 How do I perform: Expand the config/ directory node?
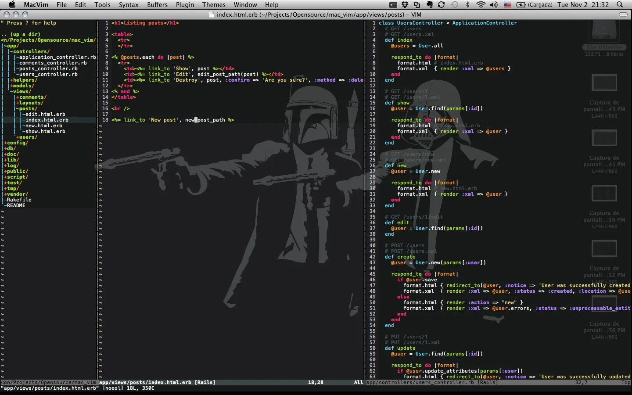pos(16,143)
